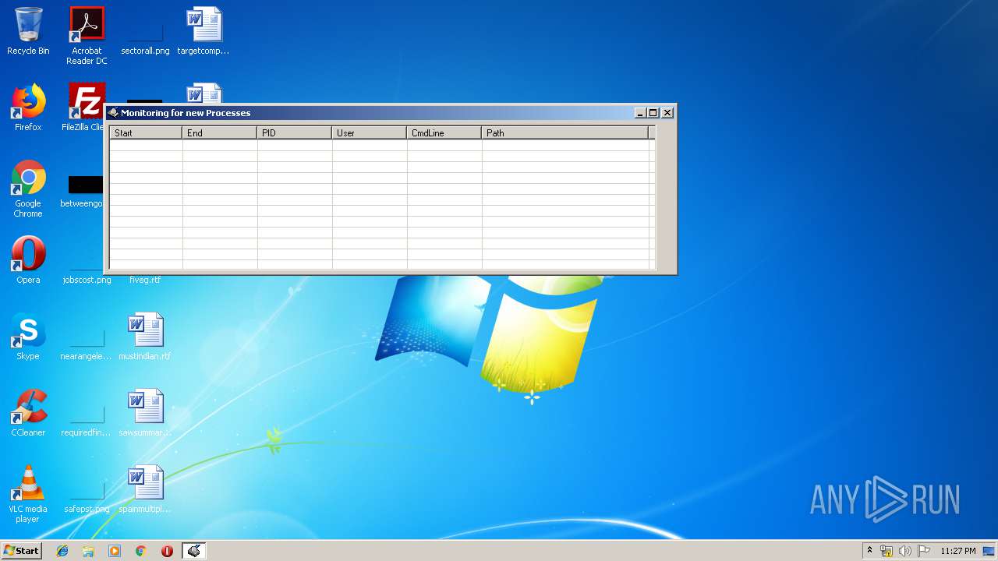998x561 pixels.
Task: Select the targetcomp Word document icon
Action: 203,31
